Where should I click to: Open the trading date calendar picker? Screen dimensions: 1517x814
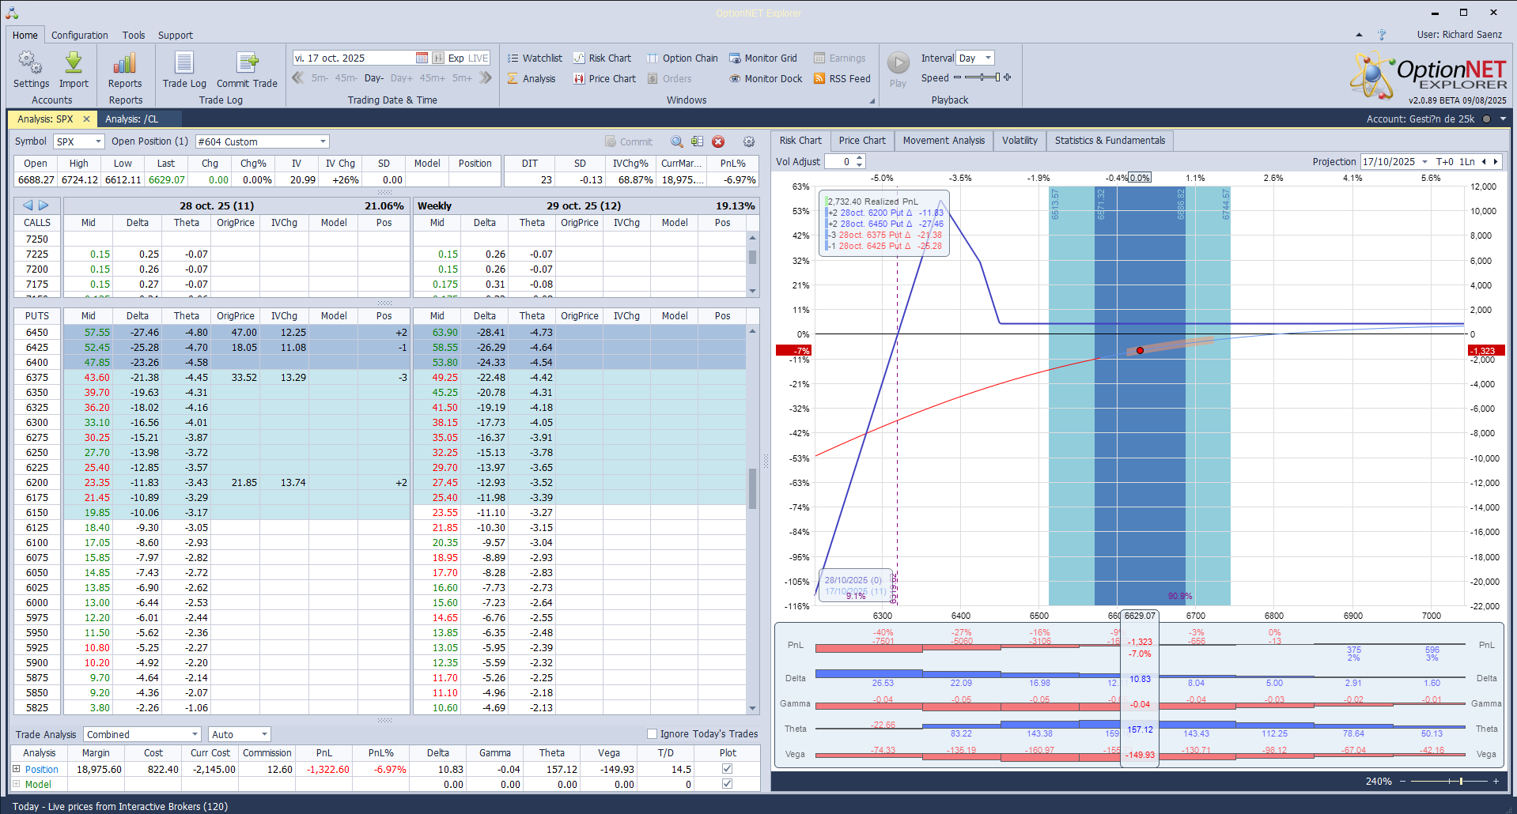point(422,58)
